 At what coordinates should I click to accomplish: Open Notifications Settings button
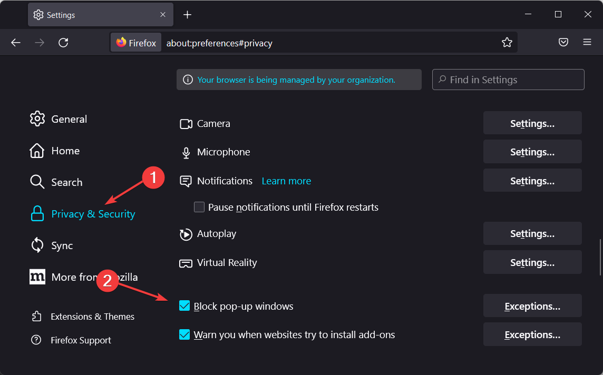(x=532, y=181)
